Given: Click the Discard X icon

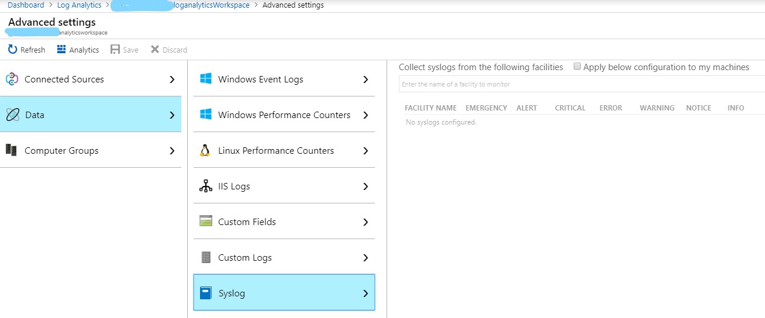Looking at the screenshot, I should 155,50.
